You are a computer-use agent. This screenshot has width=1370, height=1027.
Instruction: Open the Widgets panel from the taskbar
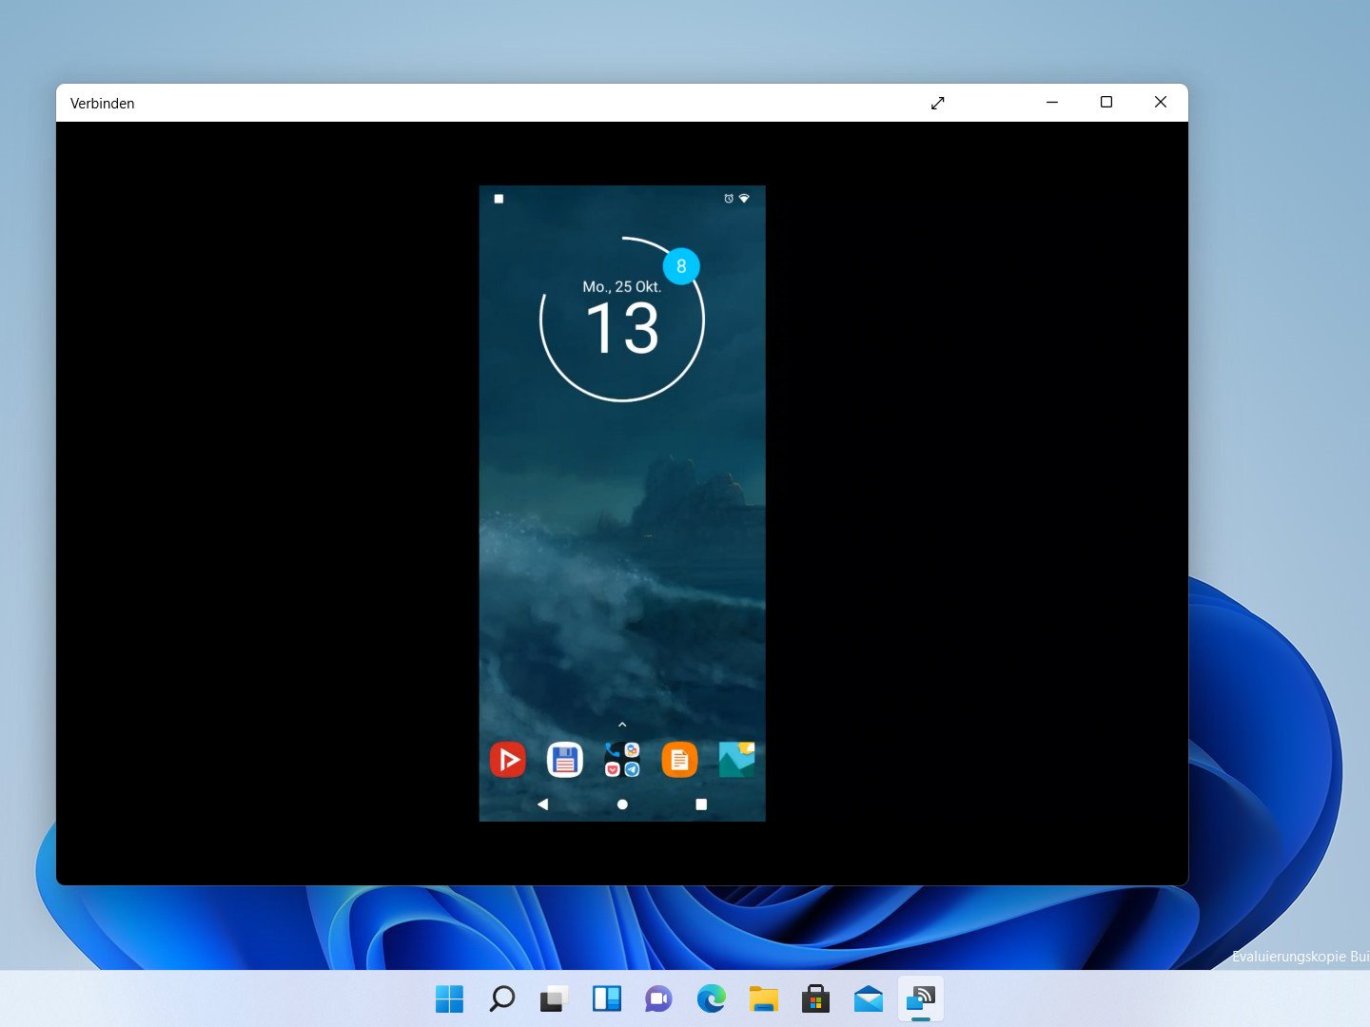pyautogui.click(x=606, y=998)
